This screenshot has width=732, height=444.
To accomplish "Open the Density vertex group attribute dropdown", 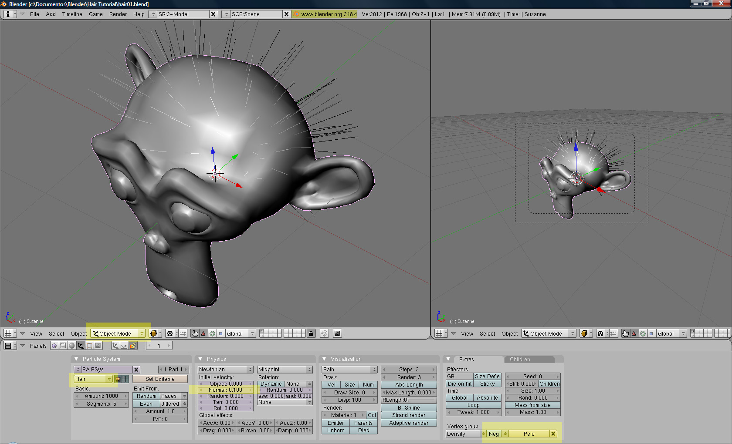I will click(466, 434).
